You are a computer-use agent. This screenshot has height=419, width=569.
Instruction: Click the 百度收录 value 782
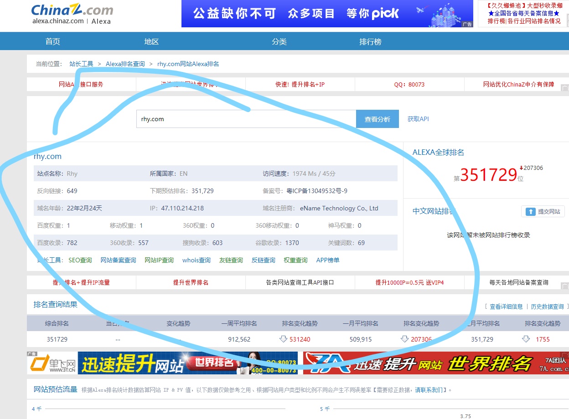(72, 243)
